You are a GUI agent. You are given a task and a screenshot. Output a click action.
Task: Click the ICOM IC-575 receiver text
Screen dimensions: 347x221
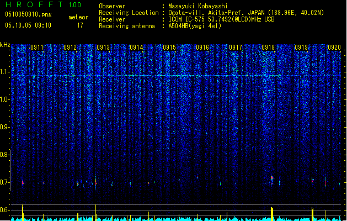coord(221,19)
